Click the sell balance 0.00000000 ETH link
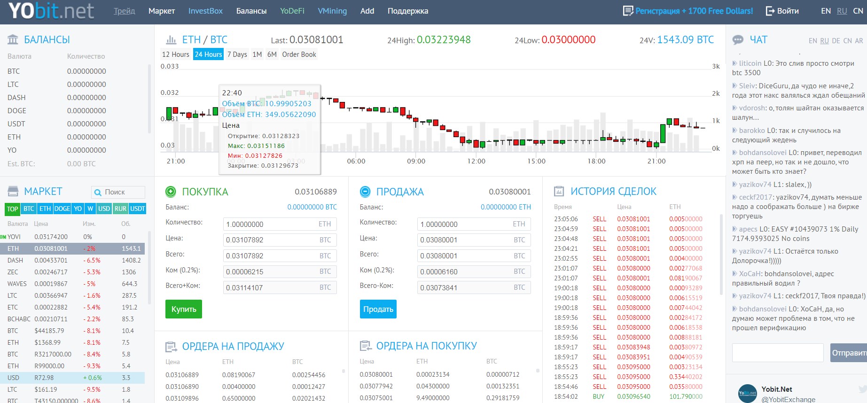 pyautogui.click(x=506, y=207)
